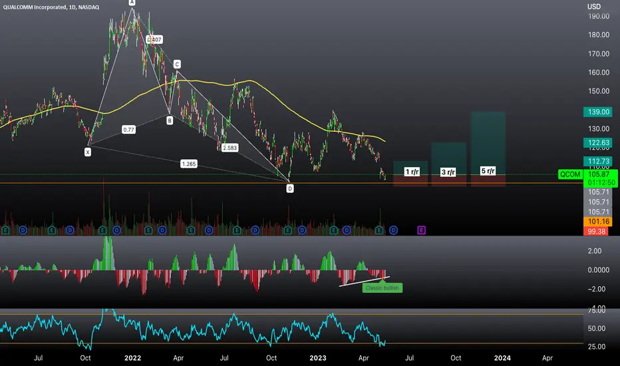
Task: Click the 2022 label on time axis
Action: pyautogui.click(x=132, y=358)
